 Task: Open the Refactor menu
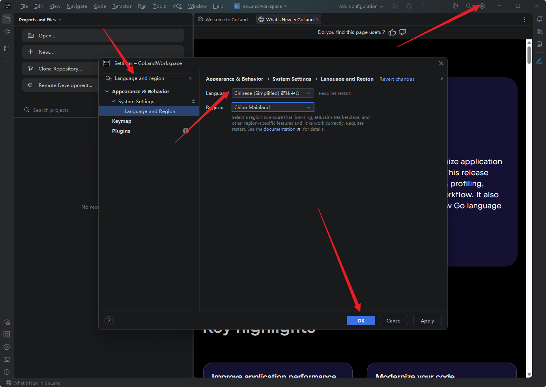click(122, 6)
